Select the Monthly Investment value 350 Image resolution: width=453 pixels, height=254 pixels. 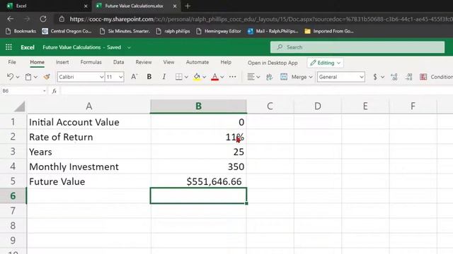click(198, 167)
